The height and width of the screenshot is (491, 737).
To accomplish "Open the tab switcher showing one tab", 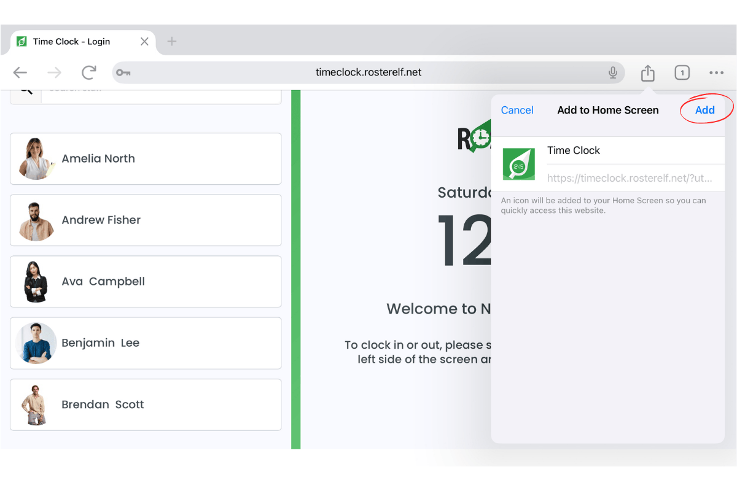I will 682,72.
